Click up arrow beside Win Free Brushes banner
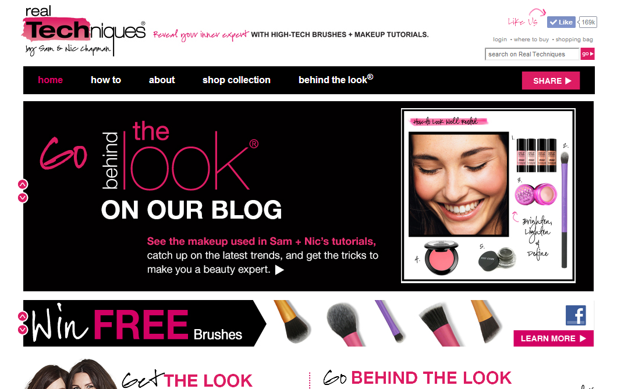This screenshot has height=389, width=635. 23,316
